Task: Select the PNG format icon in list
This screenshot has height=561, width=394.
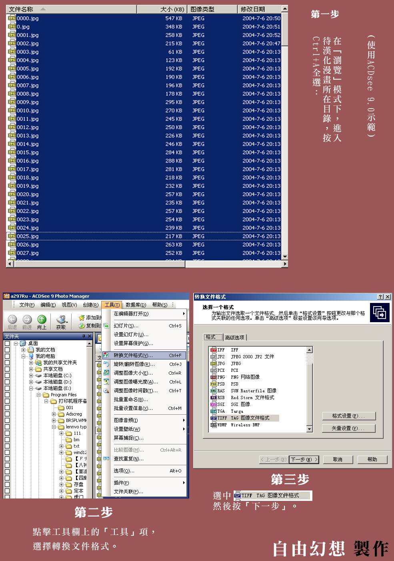Action: [213, 377]
